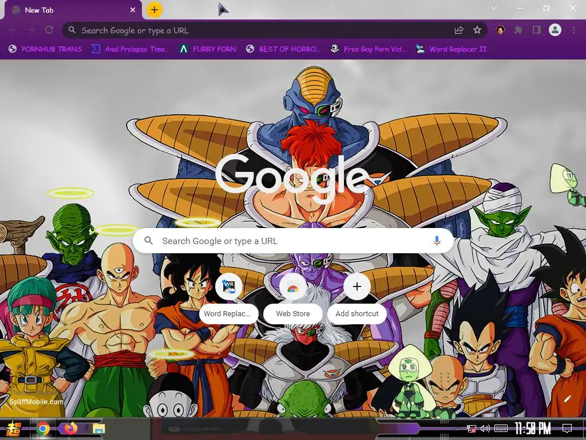The image size is (586, 440).
Task: Click the browser back arrow
Action: click(13, 30)
